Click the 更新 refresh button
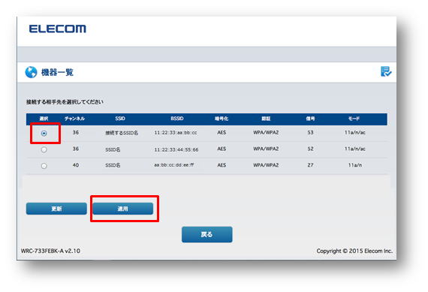 pyautogui.click(x=56, y=209)
